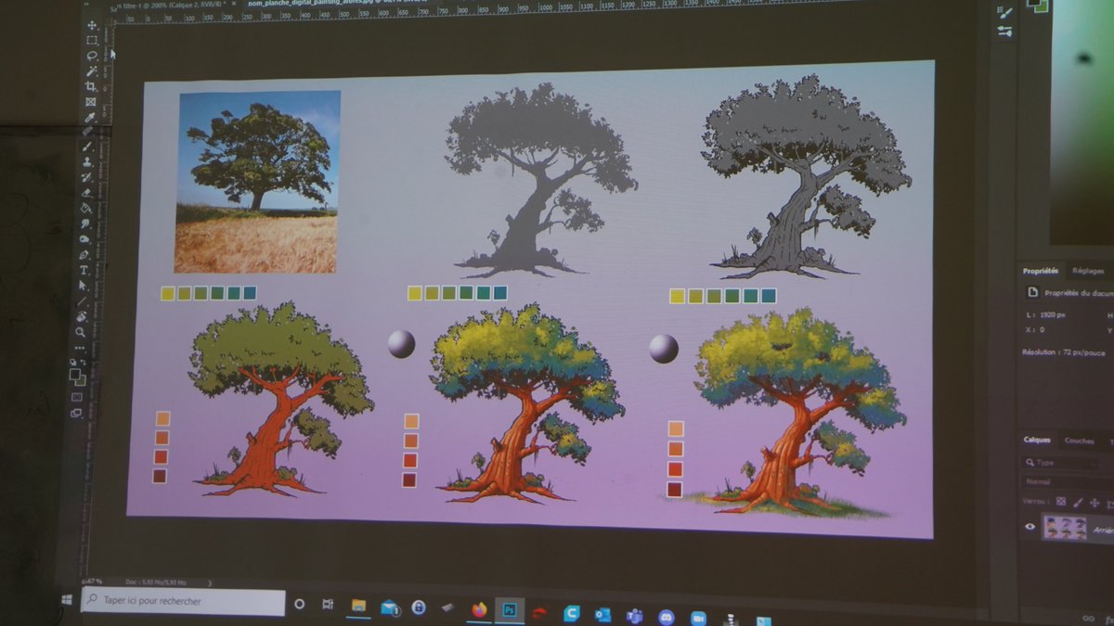Click the foreground color swatch in toolbar

(76, 374)
